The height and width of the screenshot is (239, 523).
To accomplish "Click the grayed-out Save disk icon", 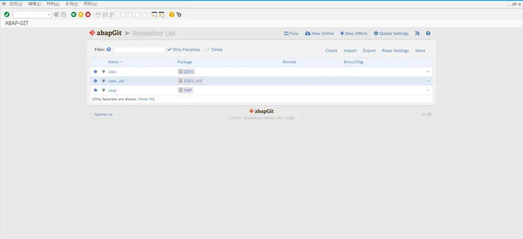I will click(x=64, y=14).
